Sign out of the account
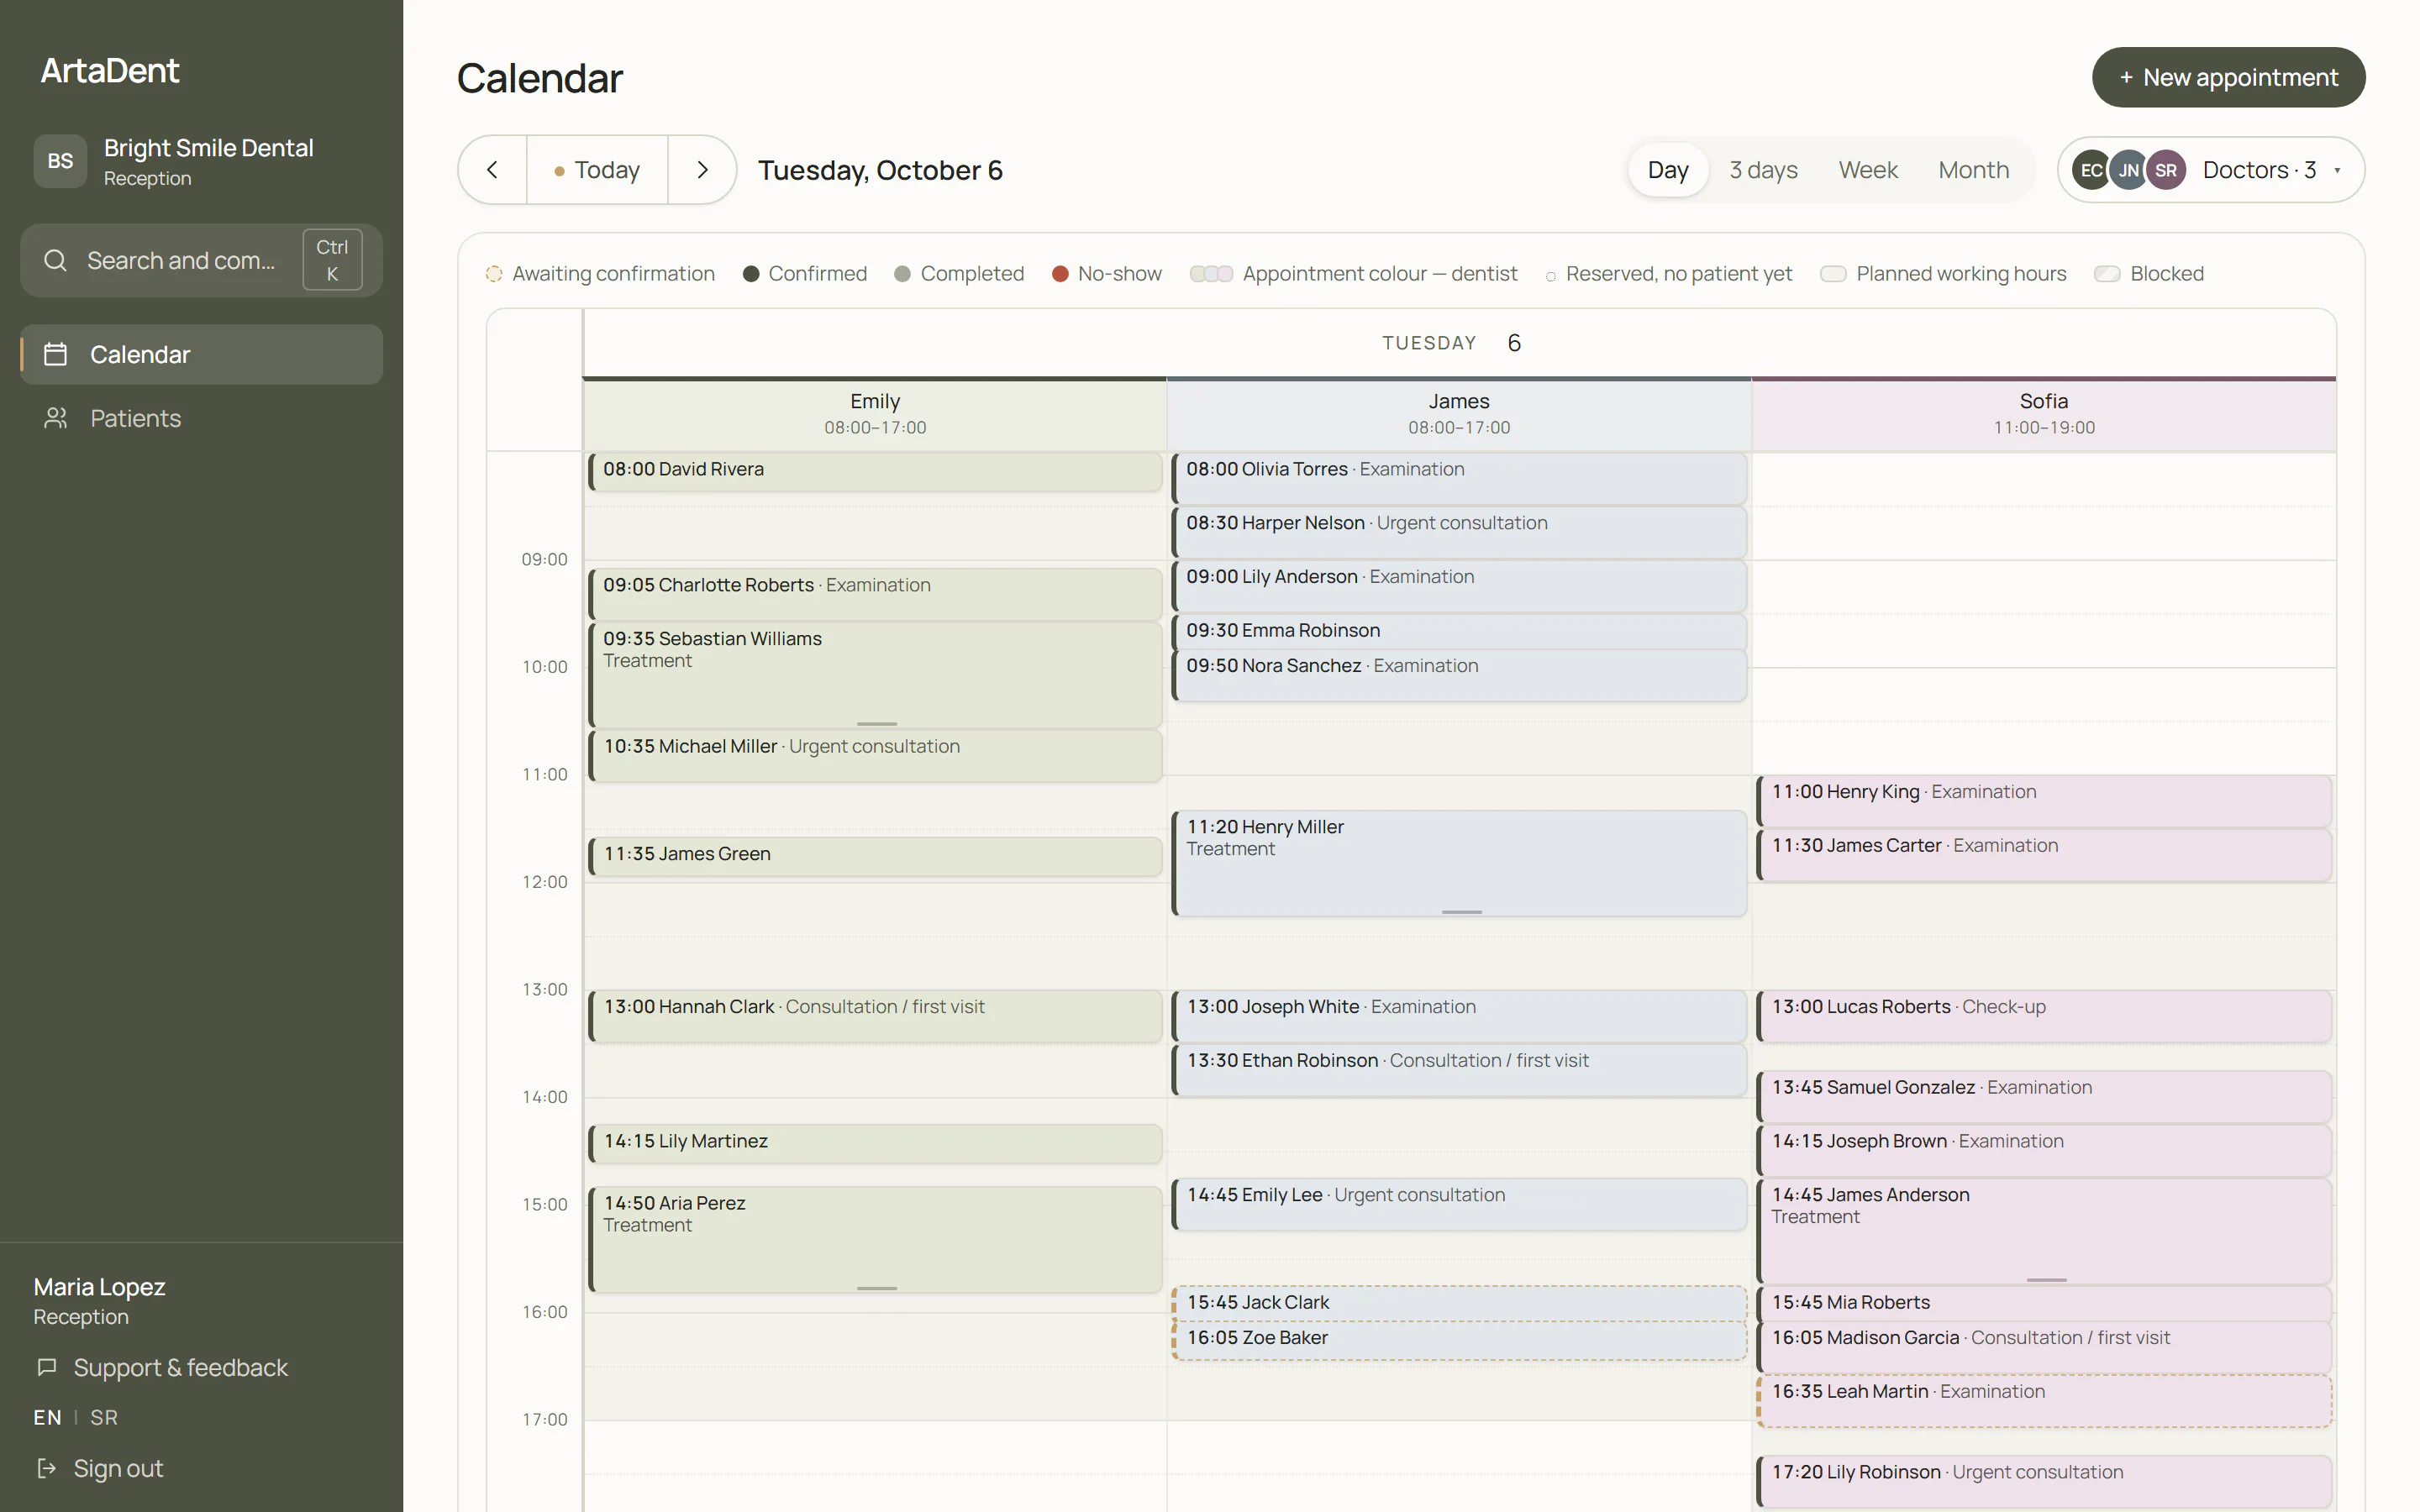The image size is (2420, 1512). pyautogui.click(x=99, y=1468)
